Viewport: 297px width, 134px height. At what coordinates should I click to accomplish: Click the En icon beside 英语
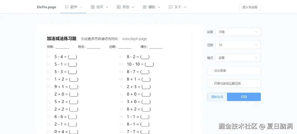tap(118, 7)
